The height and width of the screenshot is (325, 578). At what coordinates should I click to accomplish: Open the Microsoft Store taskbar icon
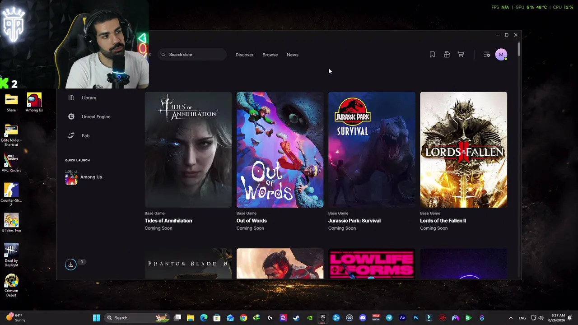tap(217, 318)
